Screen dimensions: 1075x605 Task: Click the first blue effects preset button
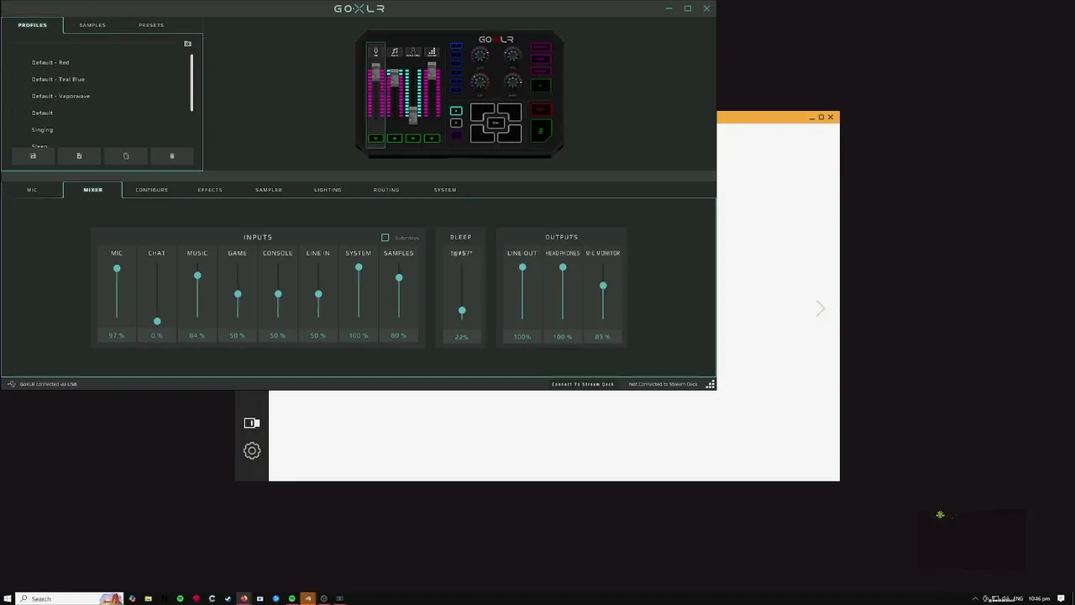click(456, 45)
